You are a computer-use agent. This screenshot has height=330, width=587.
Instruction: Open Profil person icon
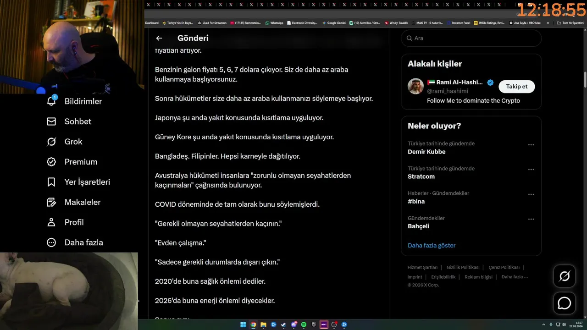point(51,222)
